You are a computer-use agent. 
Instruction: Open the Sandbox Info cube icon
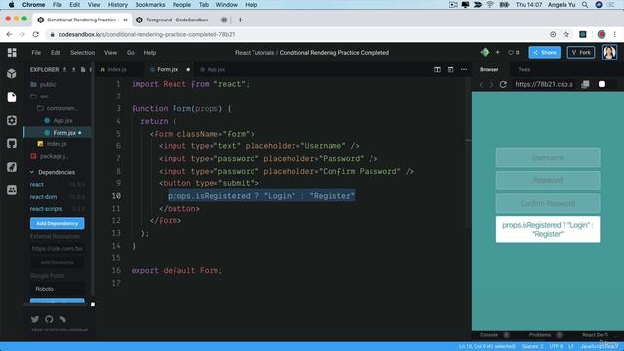(12, 74)
